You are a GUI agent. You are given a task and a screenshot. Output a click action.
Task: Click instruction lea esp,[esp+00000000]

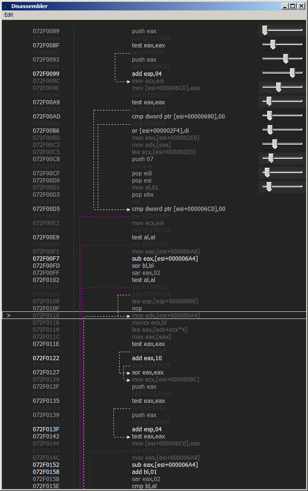tap(165, 301)
